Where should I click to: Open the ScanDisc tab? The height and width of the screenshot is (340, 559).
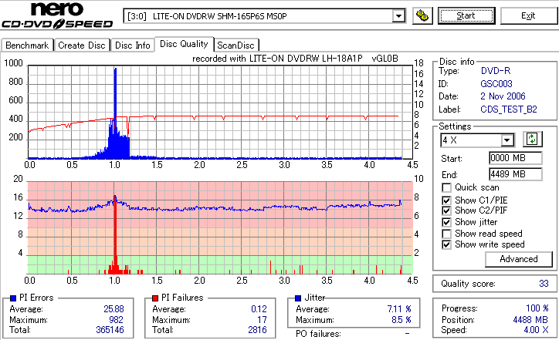tap(235, 45)
